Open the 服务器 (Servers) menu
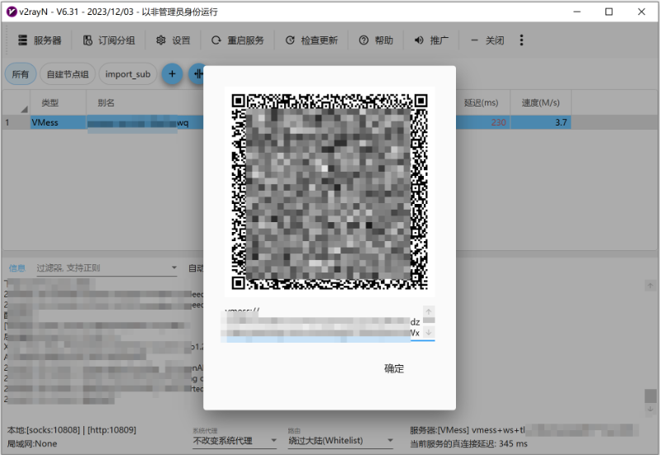The image size is (660, 455). click(x=40, y=40)
